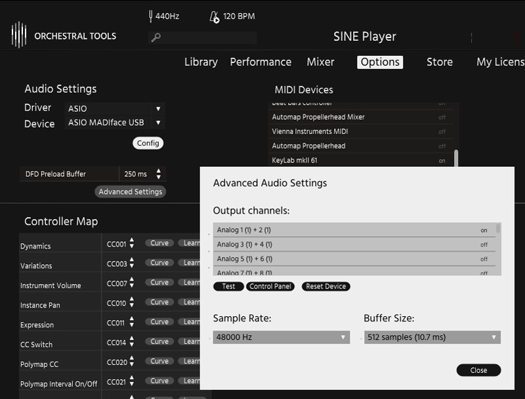525x399 pixels.
Task: Toggle Analog 1 + 2 output channel on
Action: click(484, 230)
